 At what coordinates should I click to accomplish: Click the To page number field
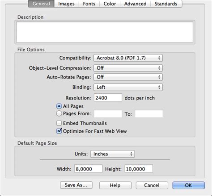point(149,114)
